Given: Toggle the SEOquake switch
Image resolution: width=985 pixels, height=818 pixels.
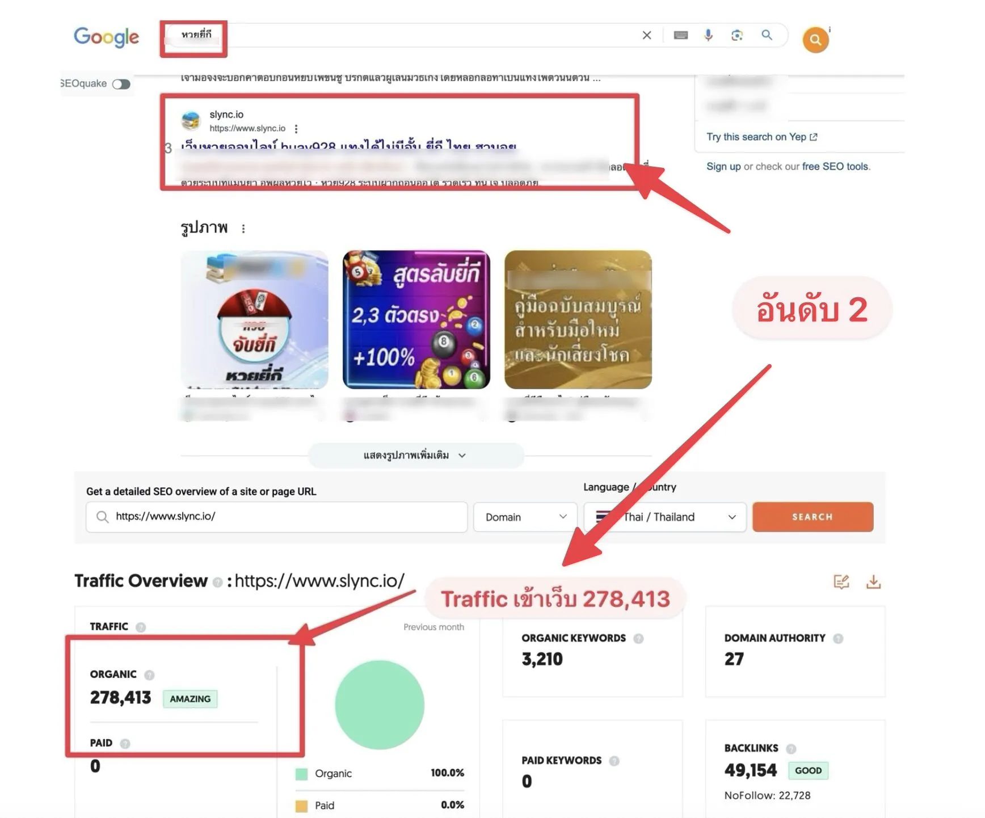Looking at the screenshot, I should (x=121, y=84).
